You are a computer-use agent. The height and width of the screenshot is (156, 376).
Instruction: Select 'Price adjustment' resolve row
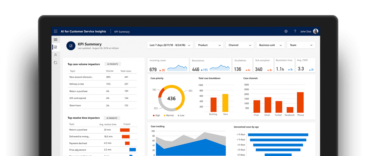pyautogui.click(x=102, y=149)
